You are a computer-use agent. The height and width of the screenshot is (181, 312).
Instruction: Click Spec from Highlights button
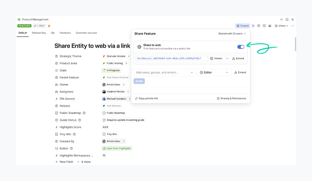(x=117, y=149)
